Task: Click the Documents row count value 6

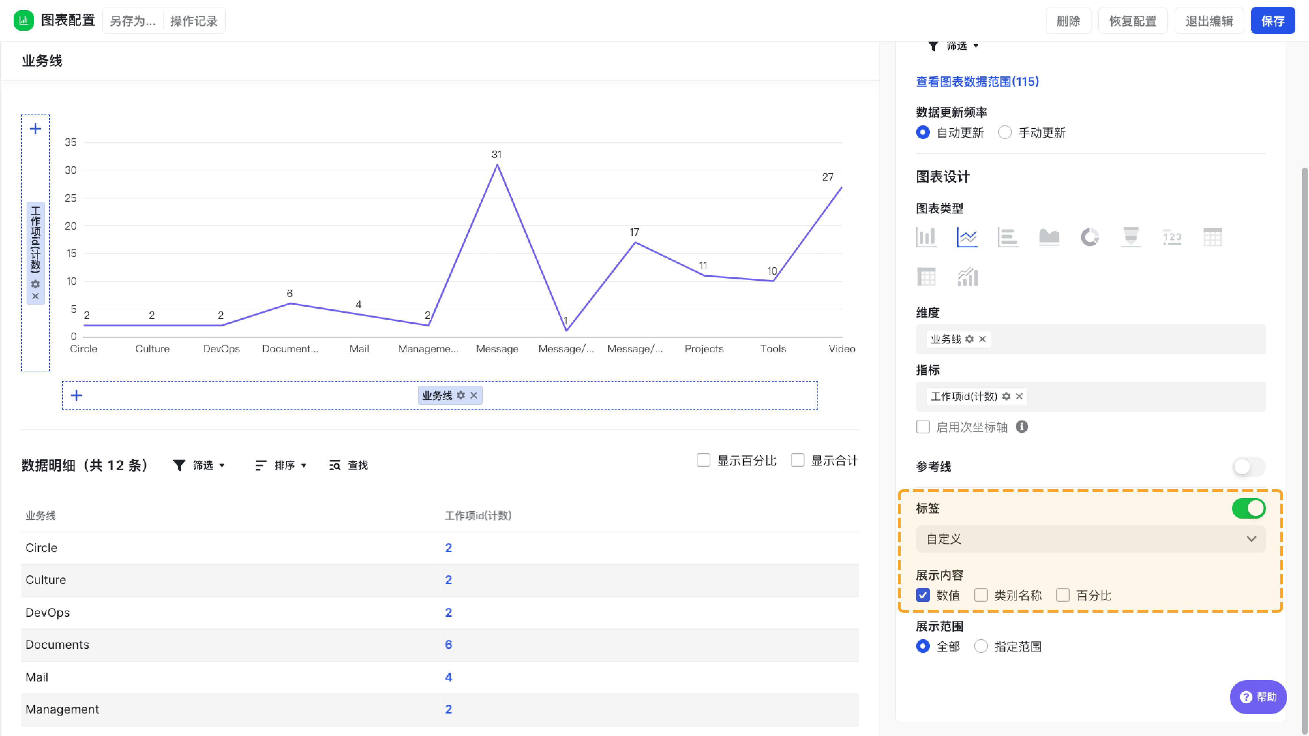Action: tap(448, 644)
